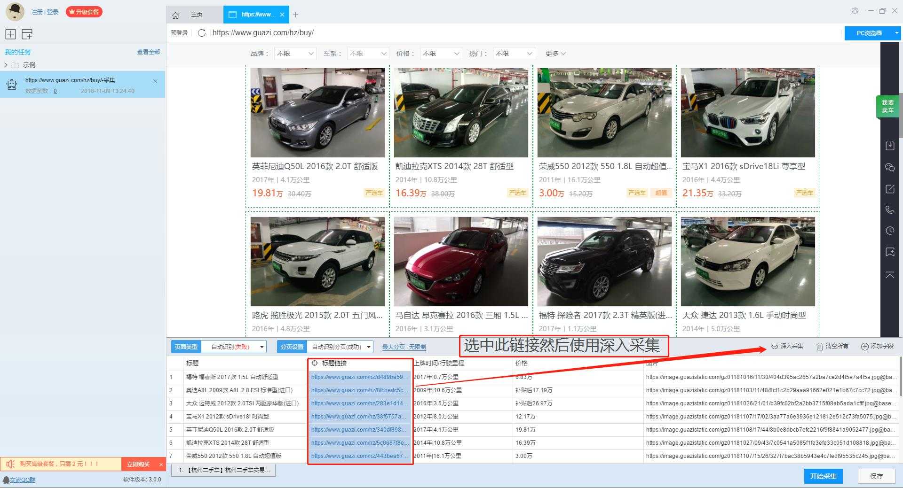This screenshot has height=488, width=903.
Task: Click the speaker icon in promo banner
Action: point(10,464)
